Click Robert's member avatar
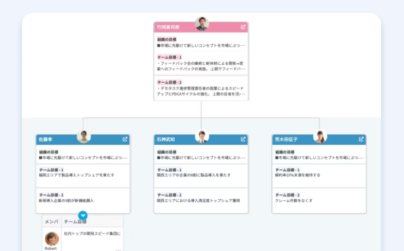Screen dimensions: 404x251 [52, 238]
